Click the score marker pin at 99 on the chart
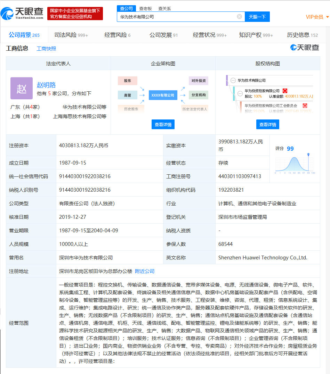 [x=308, y=155]
